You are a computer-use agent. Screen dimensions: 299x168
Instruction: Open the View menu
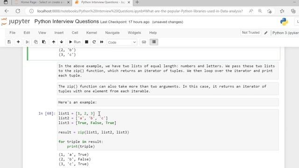coord(42,33)
